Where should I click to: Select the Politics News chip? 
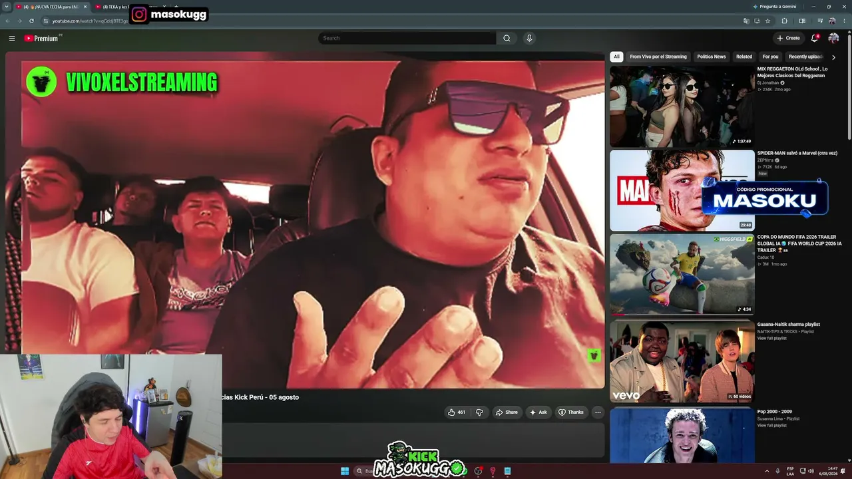(711, 57)
